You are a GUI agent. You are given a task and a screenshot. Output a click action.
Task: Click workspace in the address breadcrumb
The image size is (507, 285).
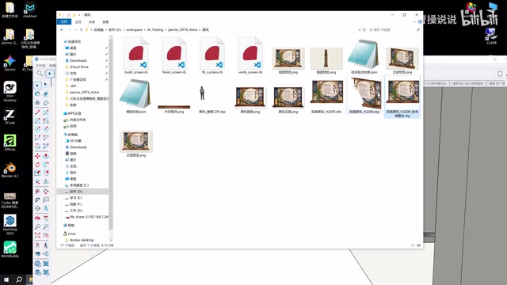coord(134,30)
